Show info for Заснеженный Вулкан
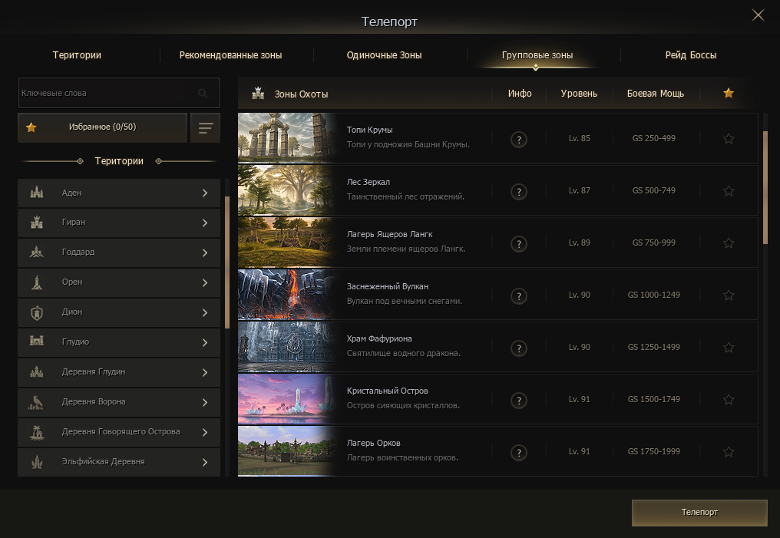 [519, 296]
